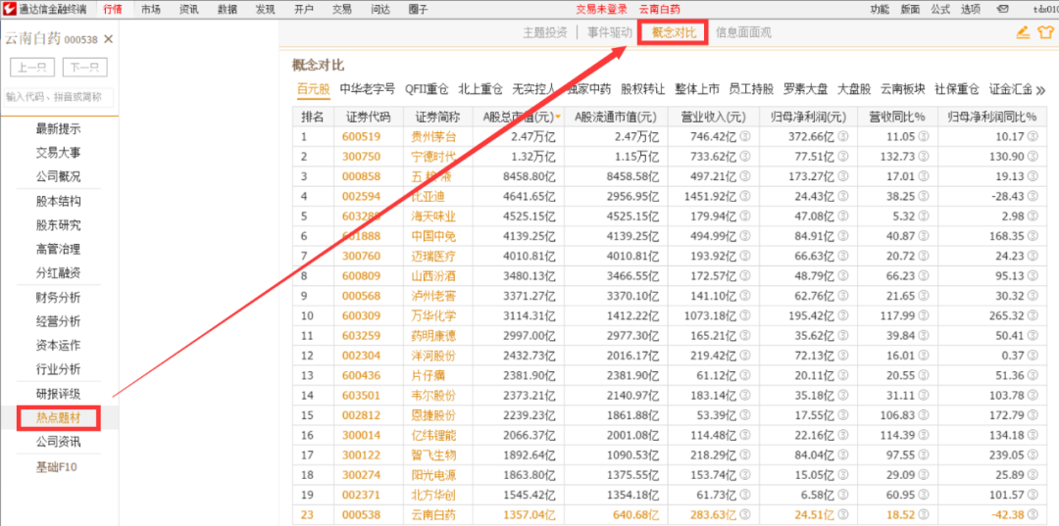The width and height of the screenshot is (1059, 526).
Task: Select the 社保重仓 concept tab
Action: point(956,89)
